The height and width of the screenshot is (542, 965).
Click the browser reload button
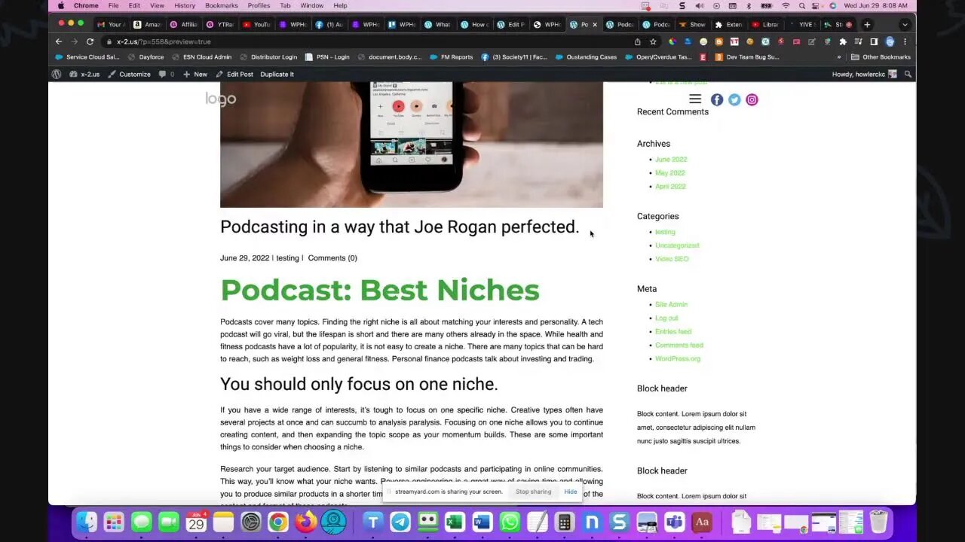pos(90,41)
